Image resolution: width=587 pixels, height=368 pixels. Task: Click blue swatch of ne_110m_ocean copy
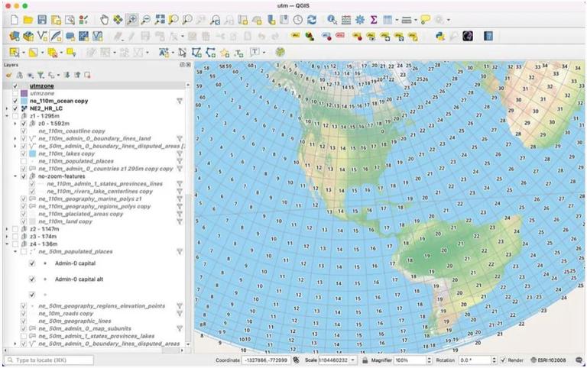[x=24, y=101]
